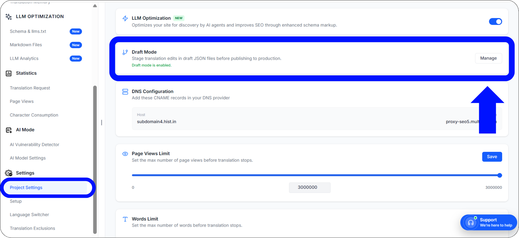Screen dimensions: 519x238
Task: Click the sidebar scroll-up arrow
Action: tap(95, 6)
